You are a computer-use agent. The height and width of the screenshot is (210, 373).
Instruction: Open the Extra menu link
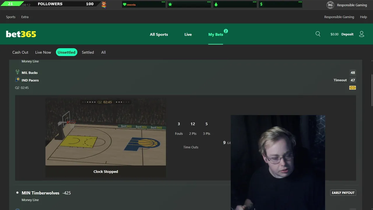tap(25, 17)
